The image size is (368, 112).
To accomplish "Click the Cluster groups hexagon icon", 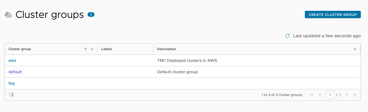I will point(8,15).
